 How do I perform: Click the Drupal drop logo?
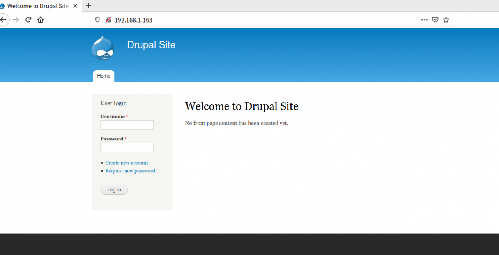pyautogui.click(x=103, y=48)
